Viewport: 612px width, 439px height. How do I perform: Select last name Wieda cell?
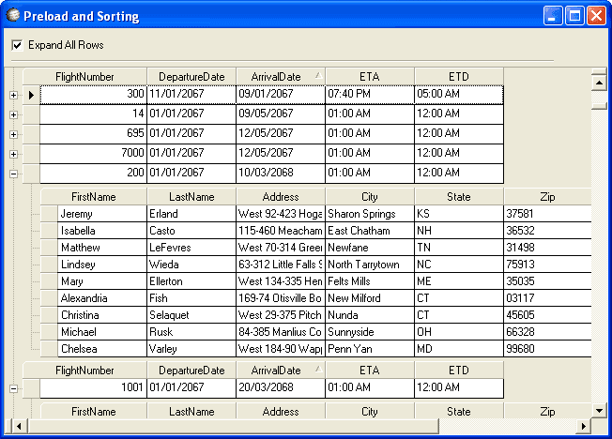(191, 265)
